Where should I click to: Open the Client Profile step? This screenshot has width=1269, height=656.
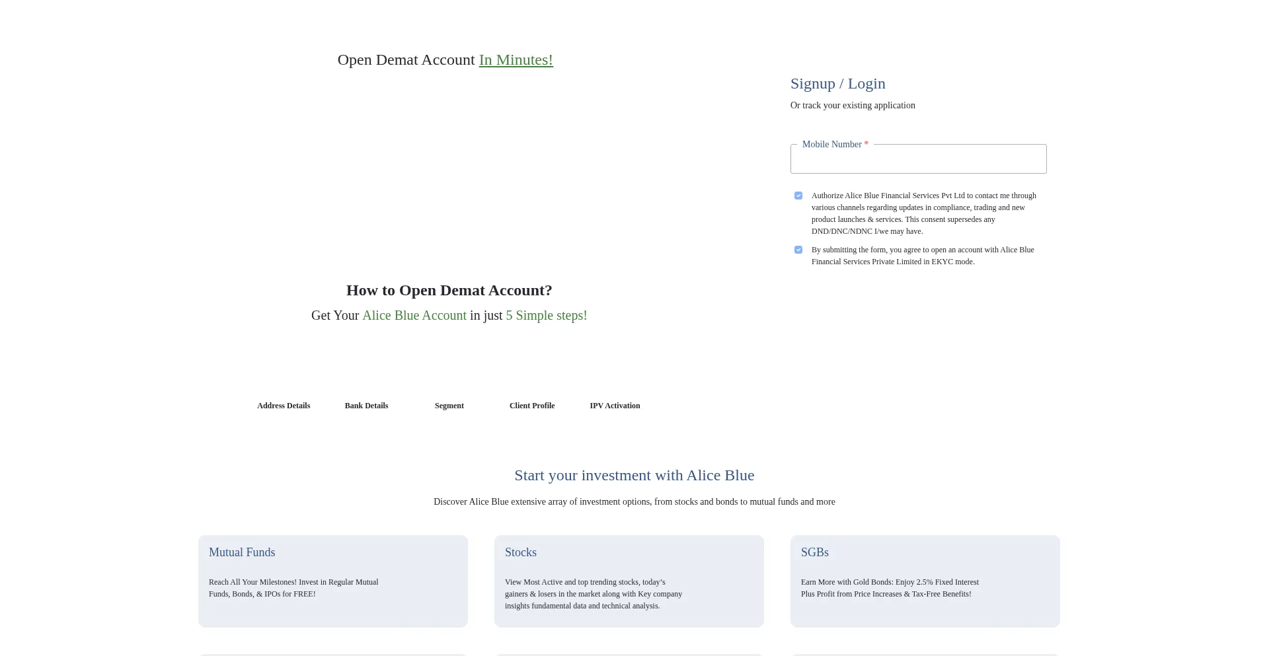click(532, 406)
